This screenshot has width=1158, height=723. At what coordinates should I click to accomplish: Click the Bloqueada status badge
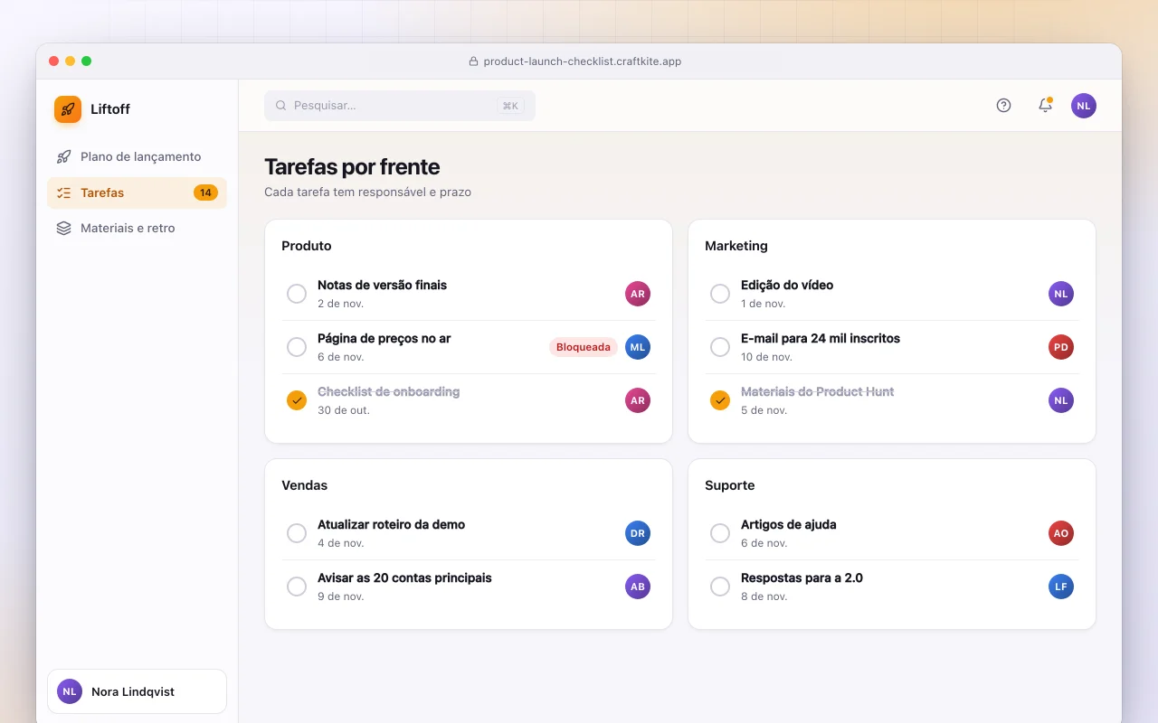[x=584, y=347]
